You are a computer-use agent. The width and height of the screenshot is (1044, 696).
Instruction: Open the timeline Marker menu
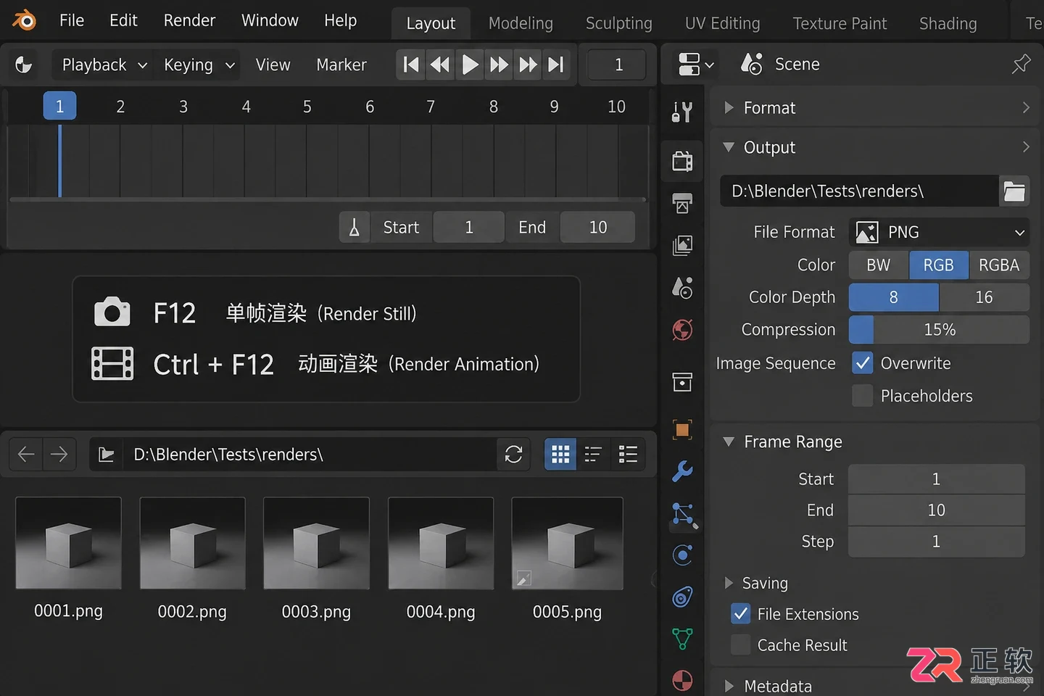coord(341,65)
